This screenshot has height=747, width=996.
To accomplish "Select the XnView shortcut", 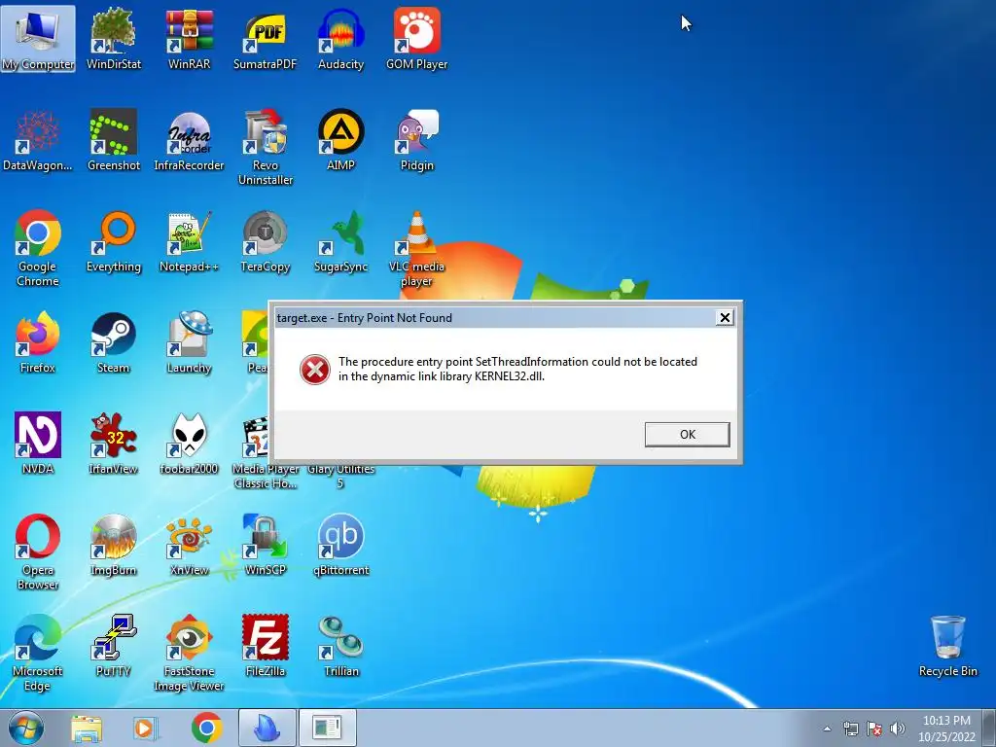I will [x=190, y=545].
